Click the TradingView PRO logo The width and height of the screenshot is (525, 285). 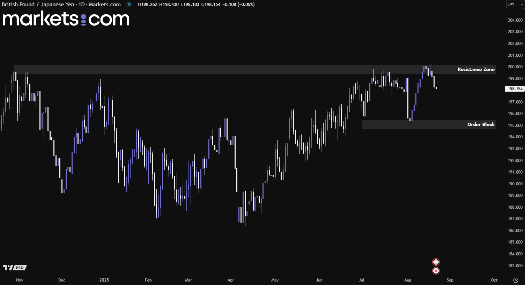(x=15, y=268)
